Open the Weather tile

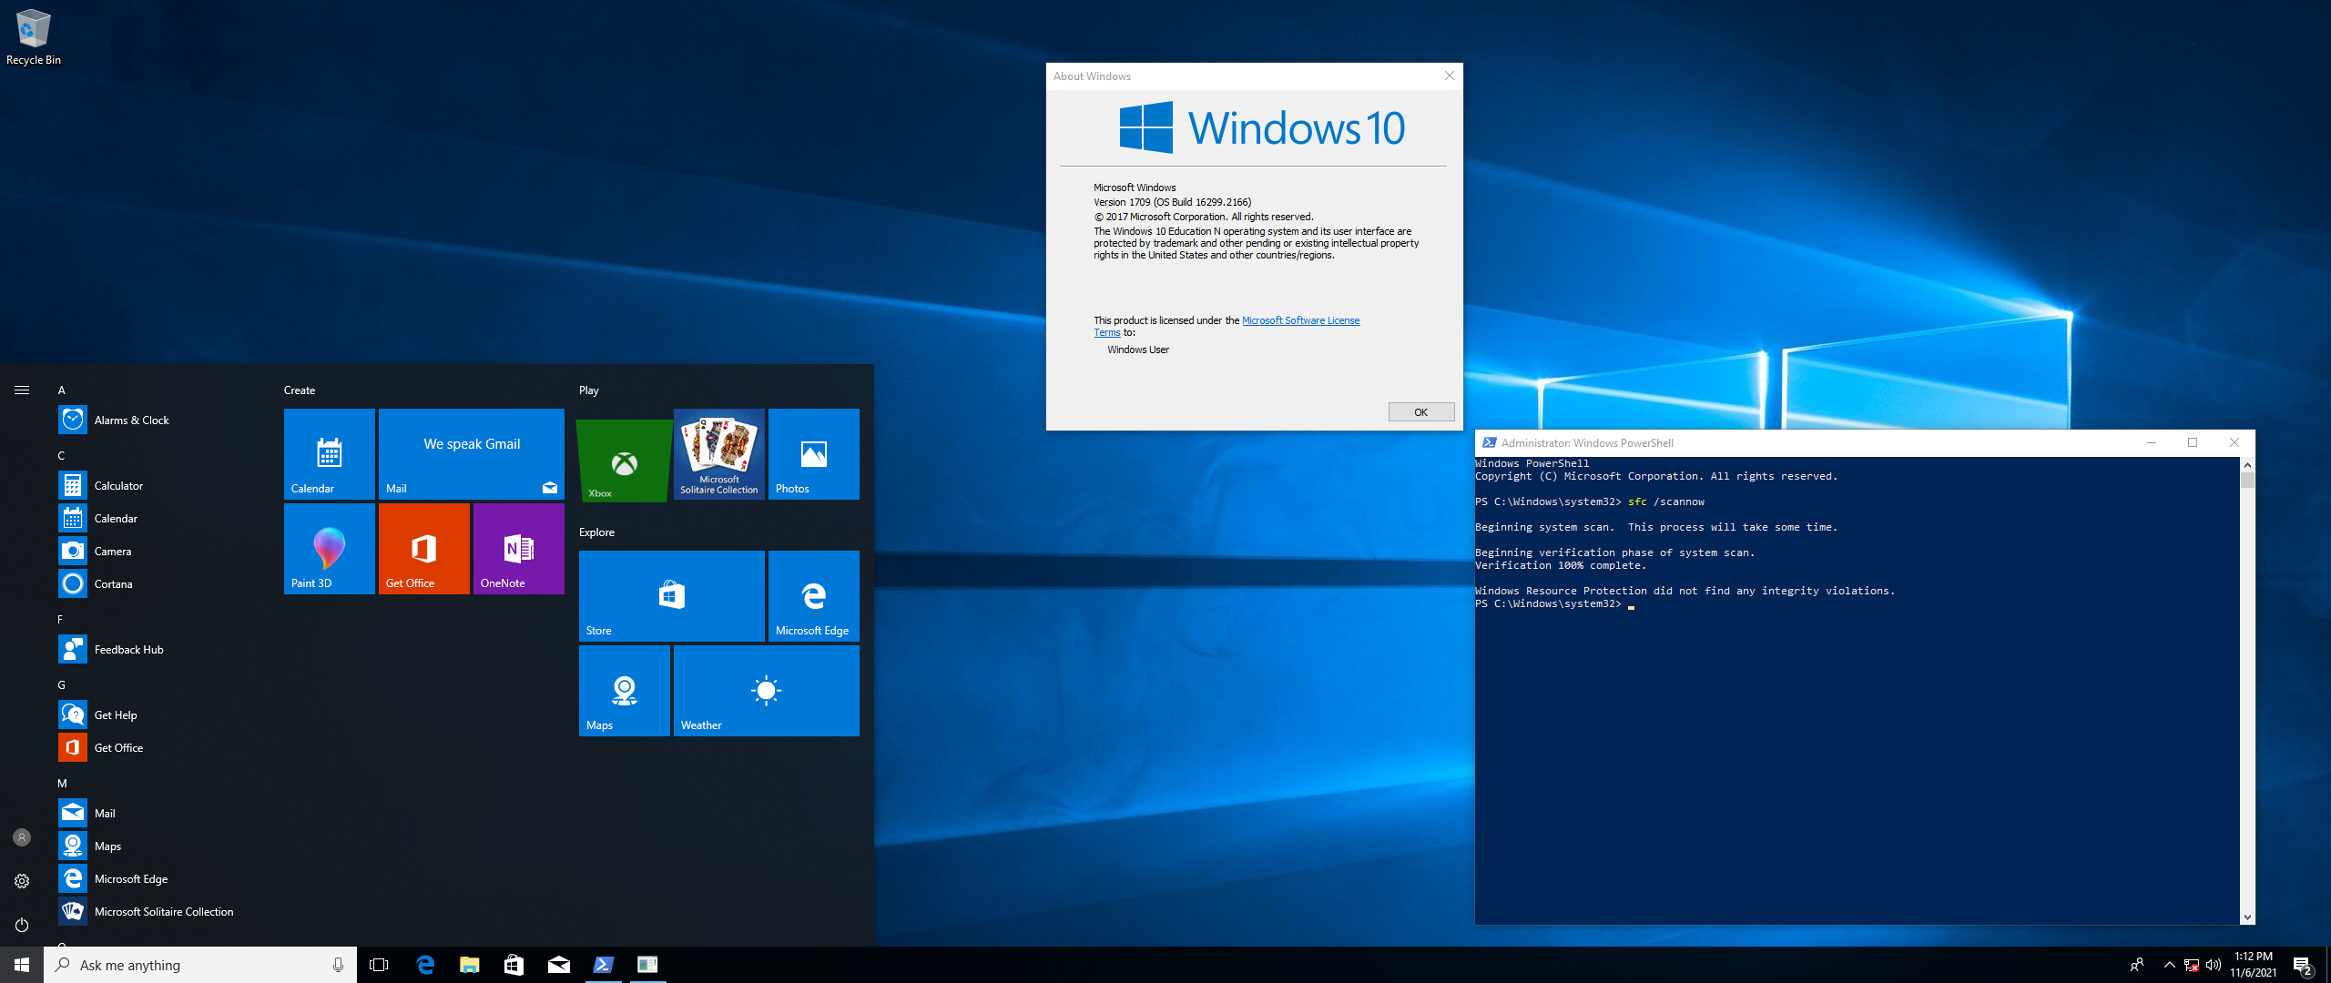coord(767,691)
